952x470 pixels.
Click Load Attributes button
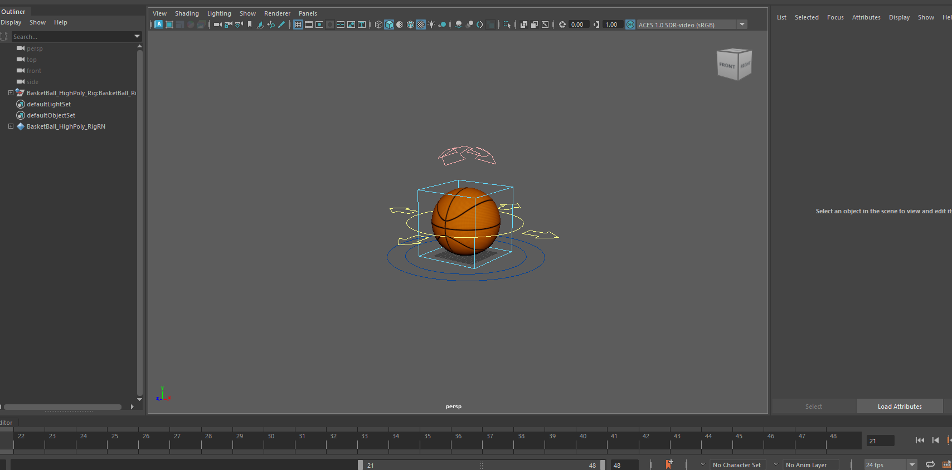[900, 407]
